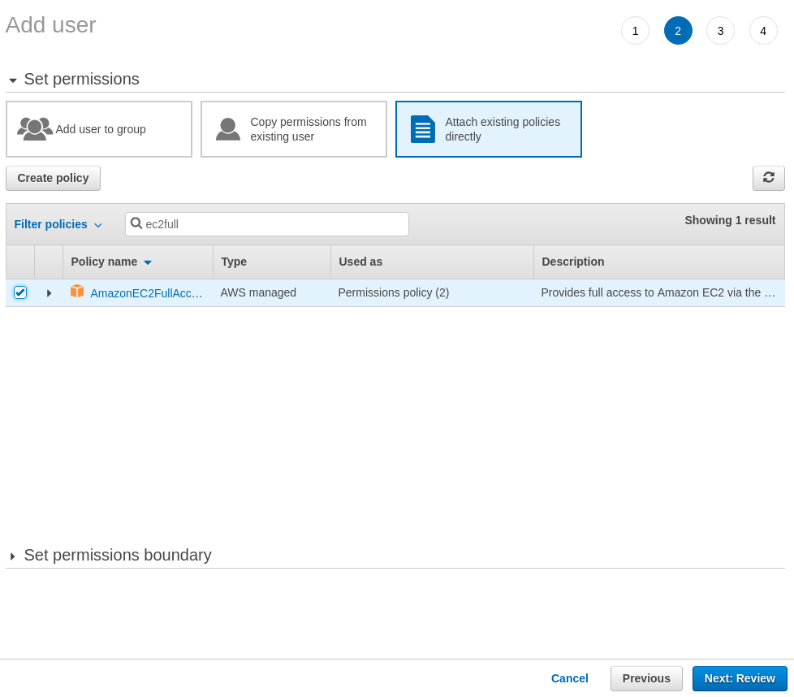The width and height of the screenshot is (794, 697).
Task: Click Next: Review button
Action: coord(740,678)
